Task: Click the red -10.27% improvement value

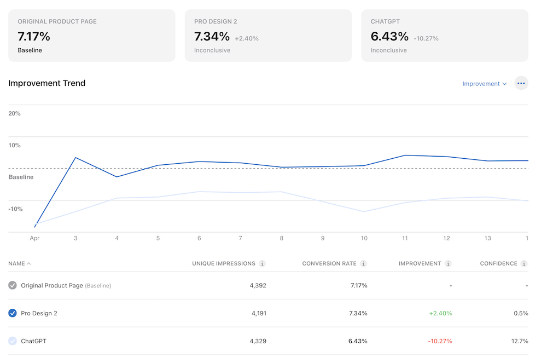Action: pyautogui.click(x=441, y=341)
